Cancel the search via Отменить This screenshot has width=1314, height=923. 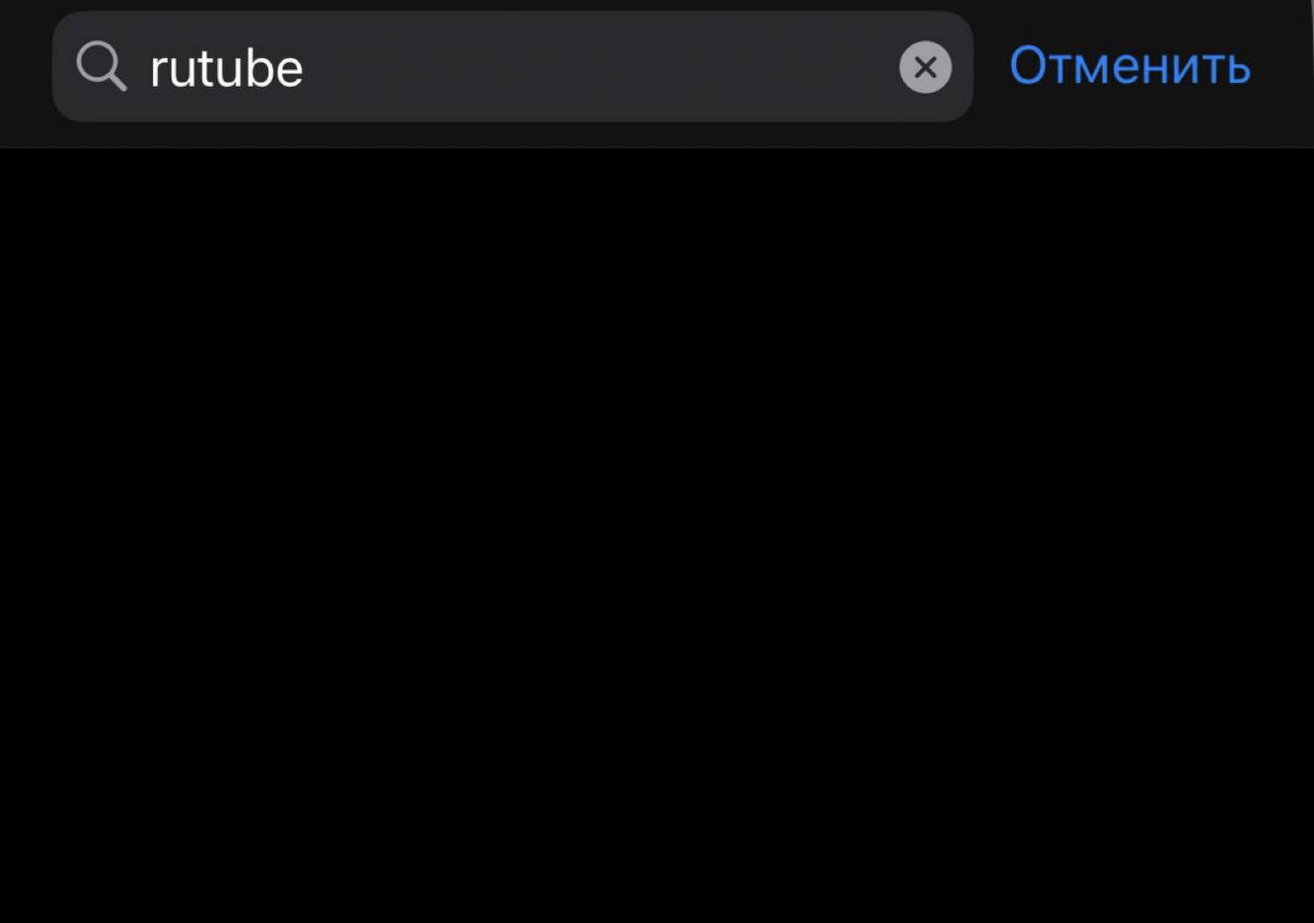(x=1130, y=66)
